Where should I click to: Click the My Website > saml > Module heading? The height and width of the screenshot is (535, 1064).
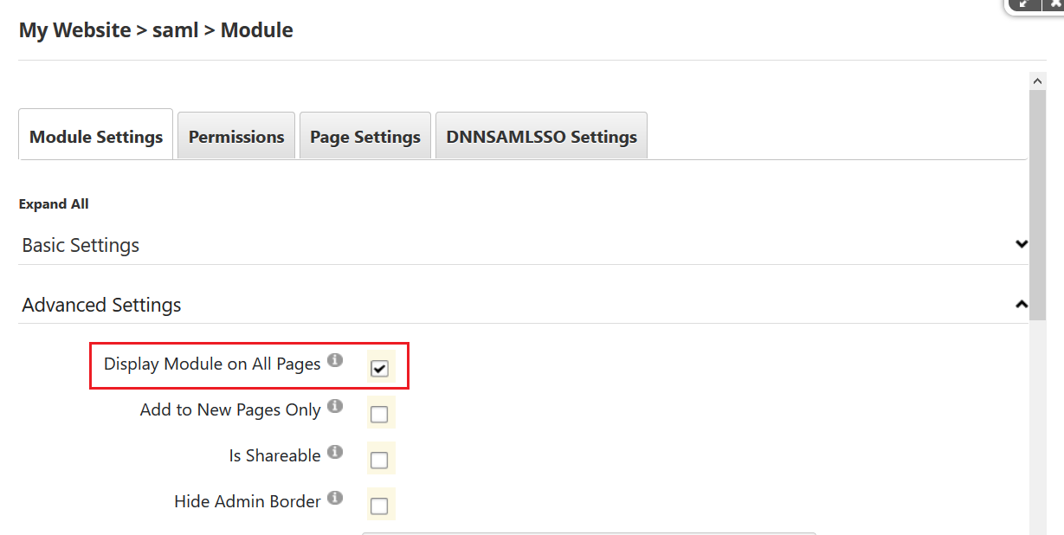coord(156,30)
